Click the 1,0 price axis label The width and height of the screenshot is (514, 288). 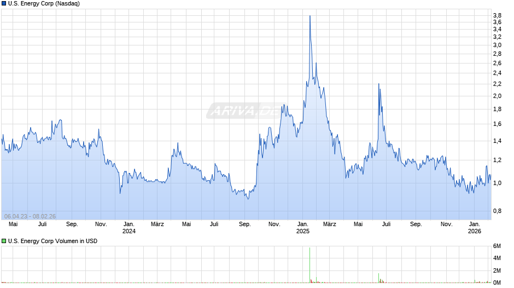497,183
